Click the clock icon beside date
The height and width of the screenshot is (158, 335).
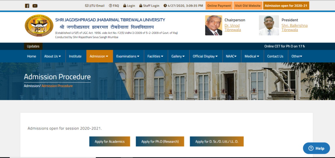[165, 6]
